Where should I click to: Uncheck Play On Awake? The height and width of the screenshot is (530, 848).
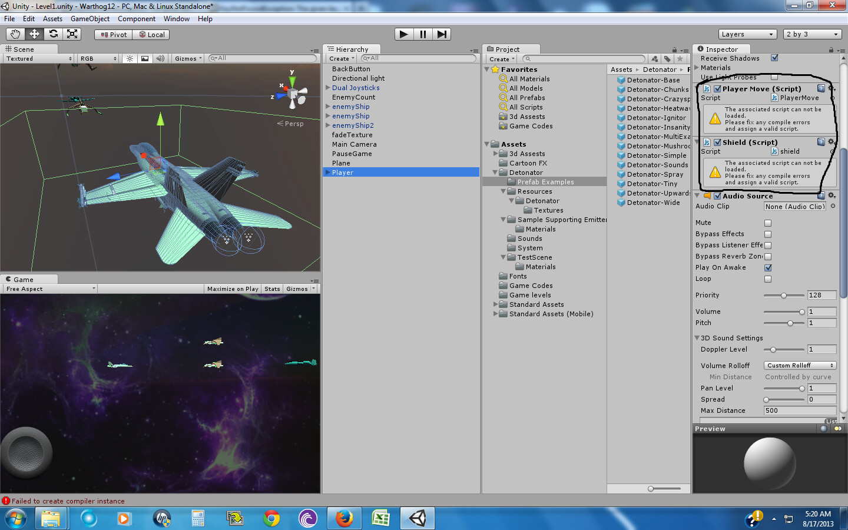pos(768,267)
